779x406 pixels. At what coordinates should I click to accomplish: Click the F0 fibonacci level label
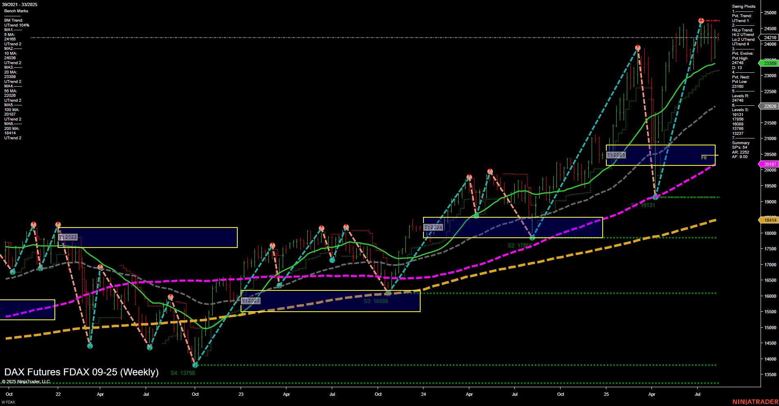703,158
